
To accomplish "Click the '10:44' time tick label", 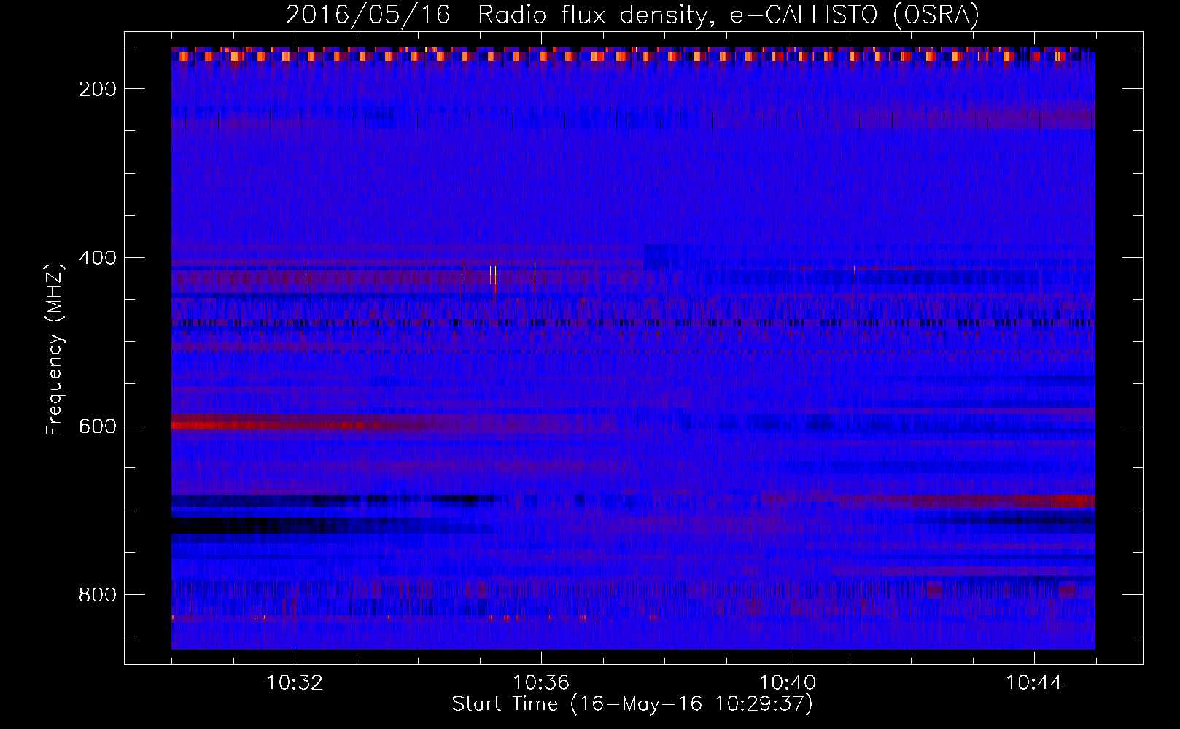I will [1034, 683].
